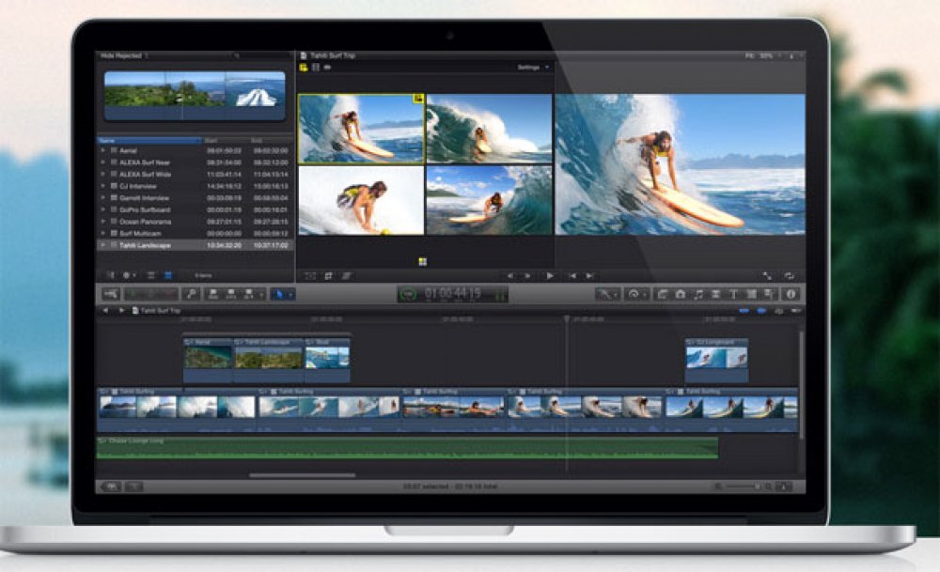Image resolution: width=940 pixels, height=572 pixels.
Task: Enable video and audio angle switching
Action: pyautogui.click(x=304, y=68)
